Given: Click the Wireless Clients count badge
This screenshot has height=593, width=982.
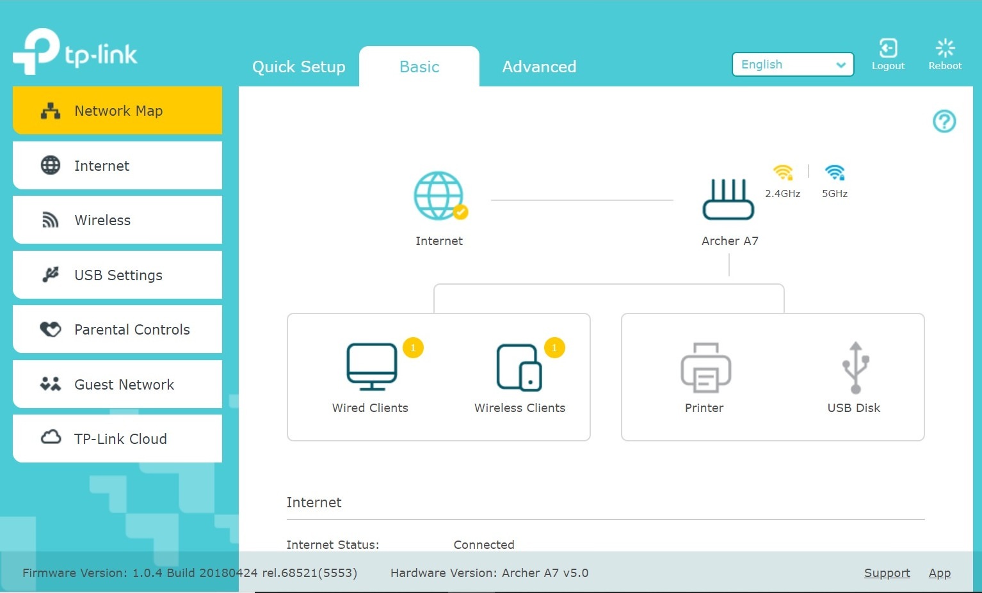Looking at the screenshot, I should click(x=554, y=347).
